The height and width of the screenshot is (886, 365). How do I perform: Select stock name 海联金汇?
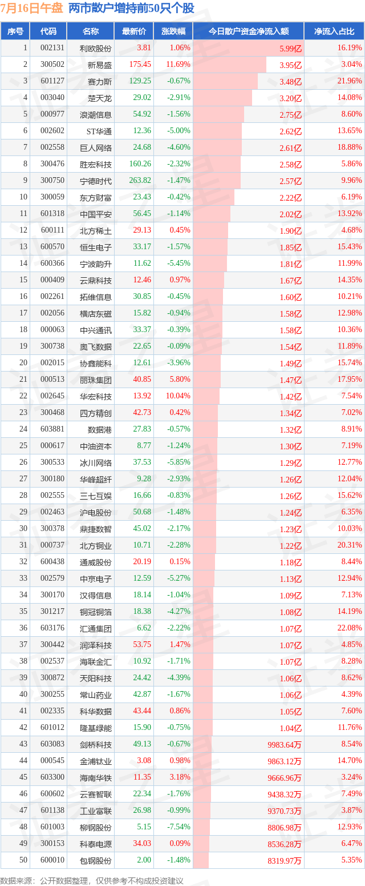96,662
